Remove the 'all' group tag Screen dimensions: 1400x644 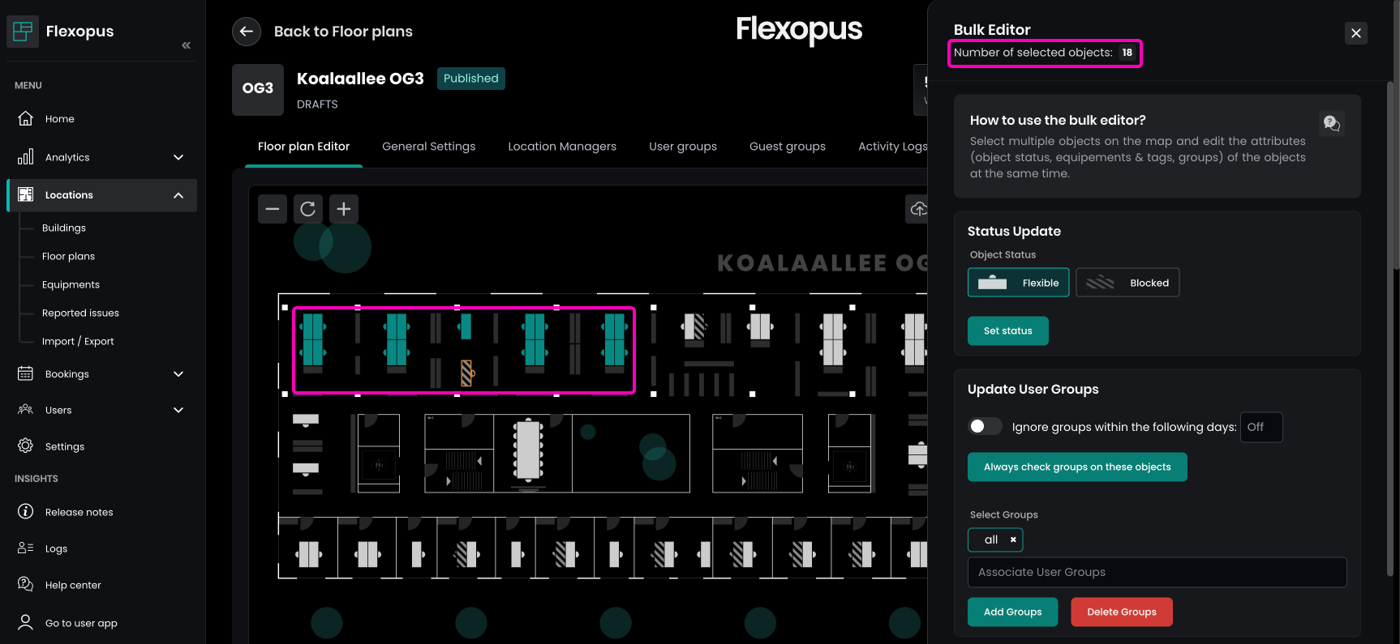point(1013,540)
